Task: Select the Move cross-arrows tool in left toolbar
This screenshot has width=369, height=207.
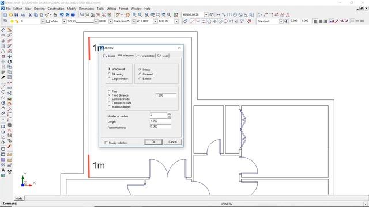Action: [x=9, y=56]
